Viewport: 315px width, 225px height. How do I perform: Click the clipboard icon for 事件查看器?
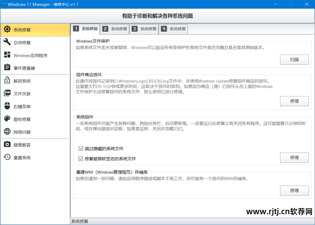[7, 67]
